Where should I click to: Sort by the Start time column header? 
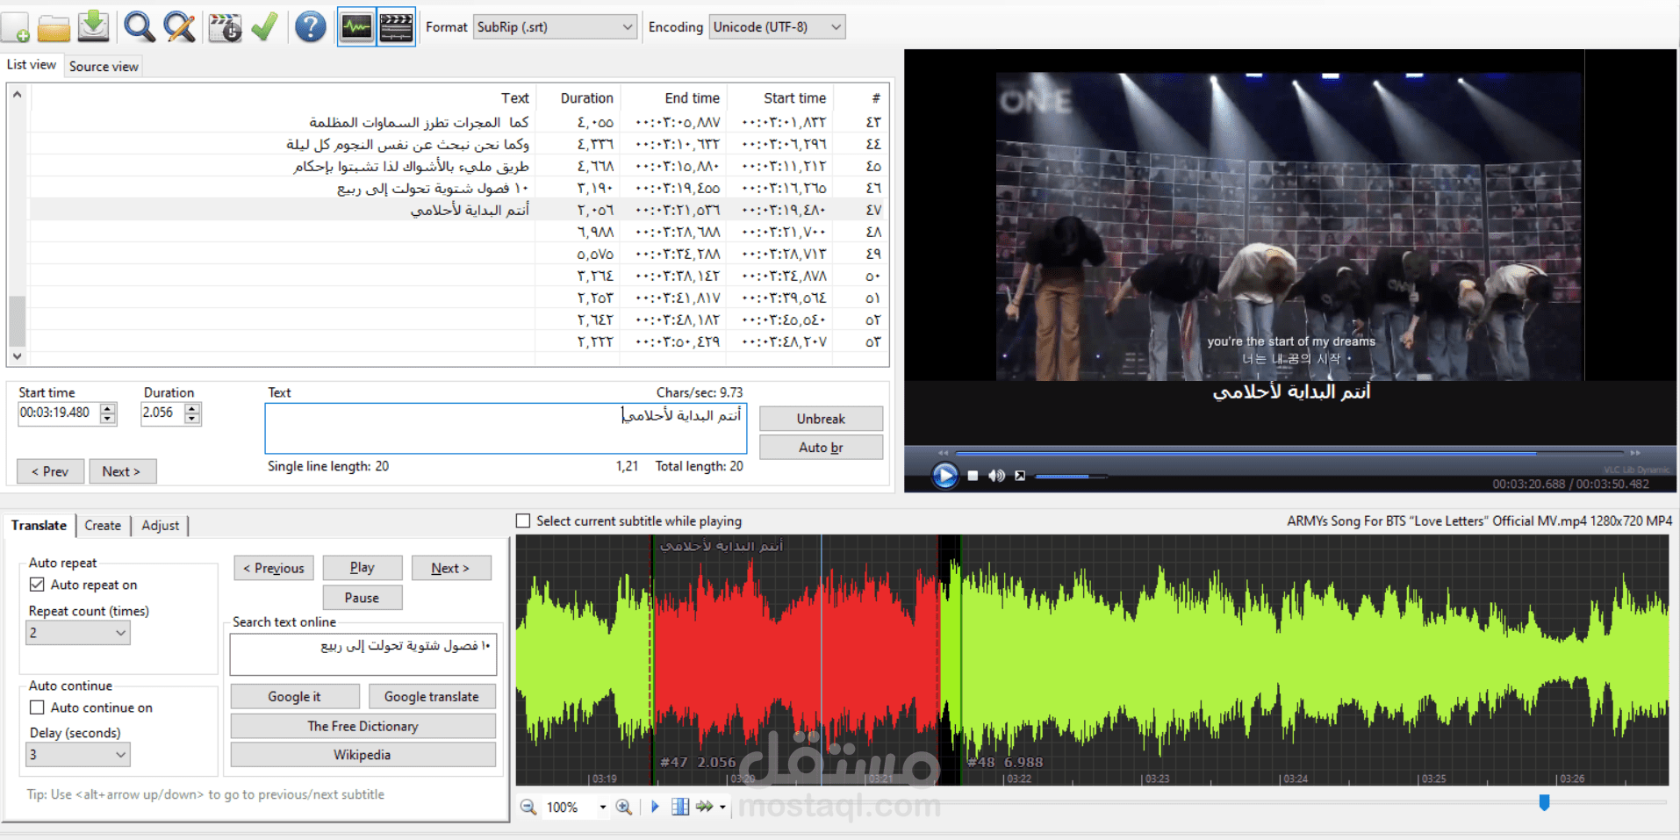tap(781, 98)
